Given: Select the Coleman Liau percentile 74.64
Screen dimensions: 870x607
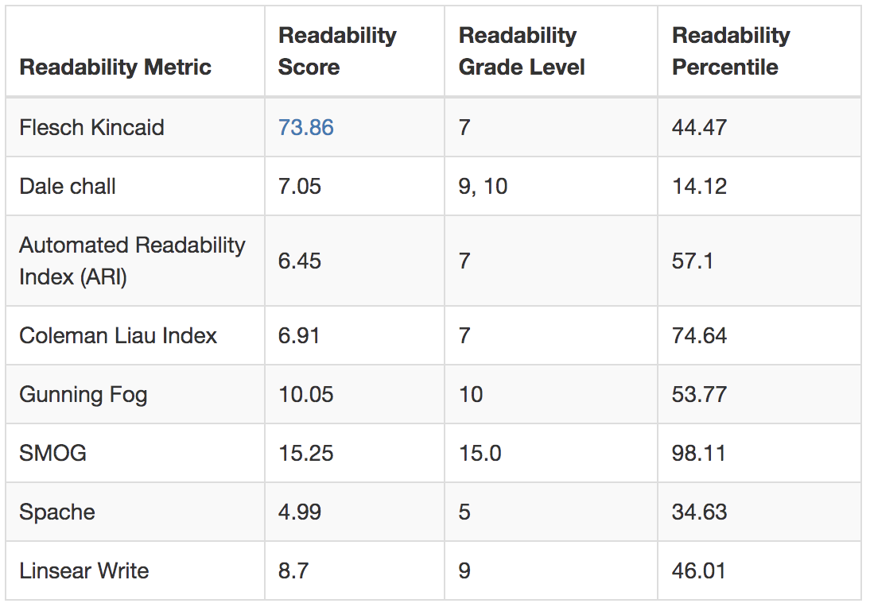Looking at the screenshot, I should [x=699, y=335].
